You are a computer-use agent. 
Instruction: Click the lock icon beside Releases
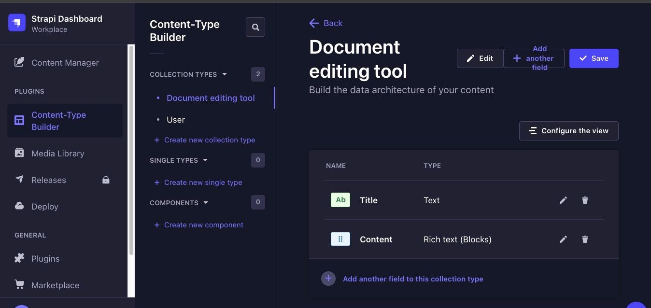coord(106,180)
